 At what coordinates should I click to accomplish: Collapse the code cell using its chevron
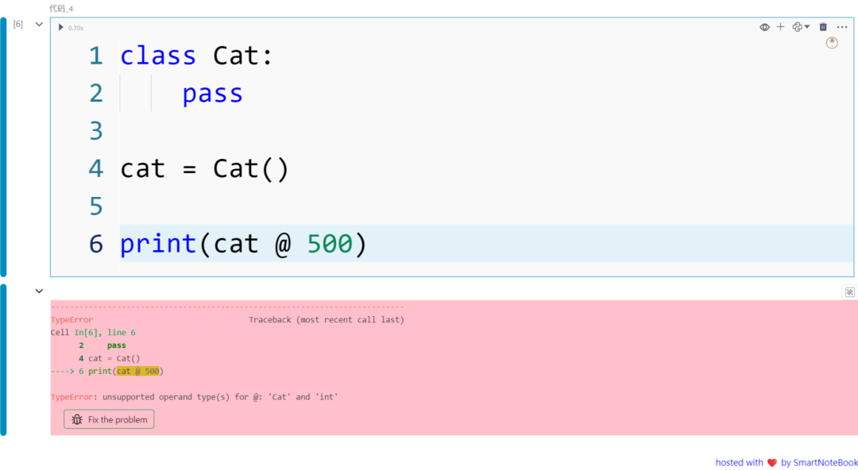(x=38, y=24)
